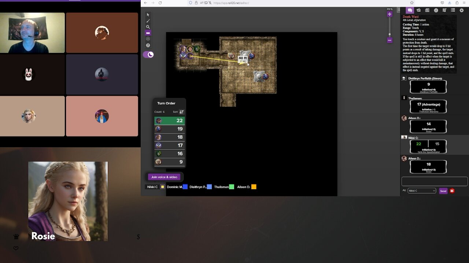Select the Draw brush tool
Screen dimensions: 469x263
pos(148,21)
